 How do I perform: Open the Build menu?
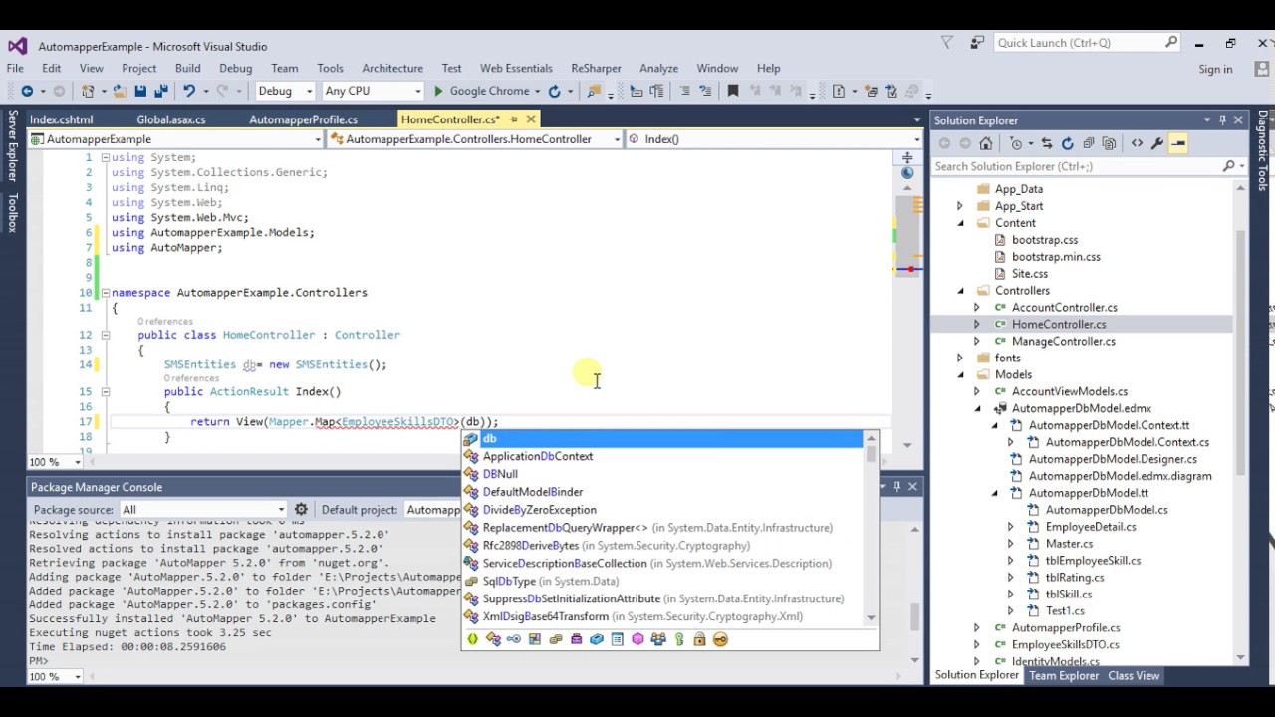tap(187, 68)
